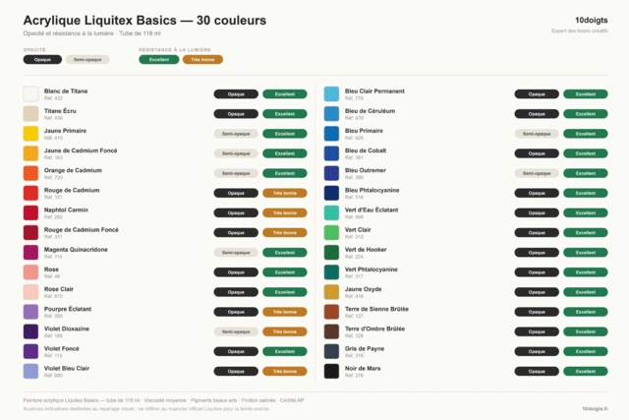This screenshot has width=629, height=420.
Task: Click the Violet Foncé swatch
Action: (30, 351)
